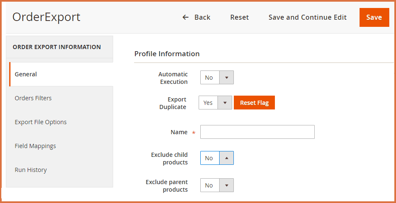The image size is (396, 203).
Task: Expand the Exclude parent products dropdown
Action: pos(226,185)
